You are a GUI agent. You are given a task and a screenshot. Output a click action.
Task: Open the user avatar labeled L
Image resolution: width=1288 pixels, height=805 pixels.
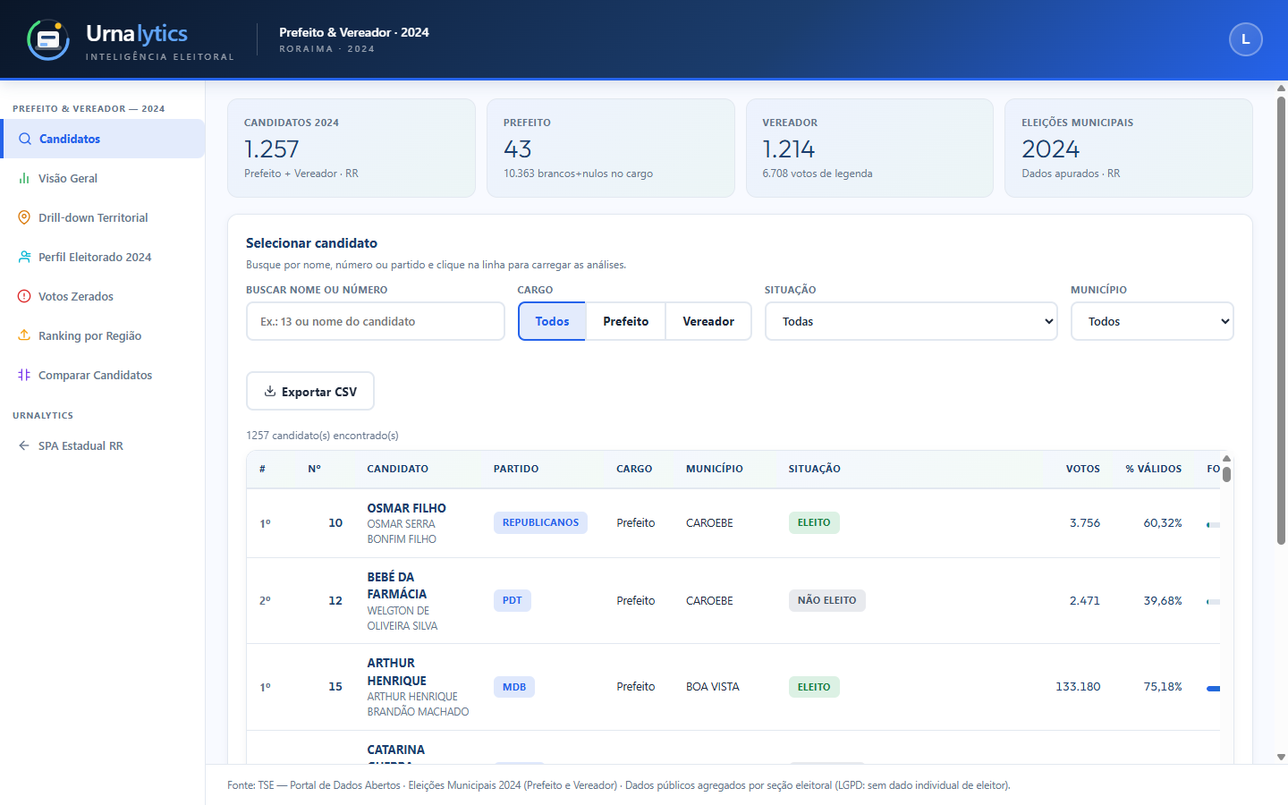1245,39
